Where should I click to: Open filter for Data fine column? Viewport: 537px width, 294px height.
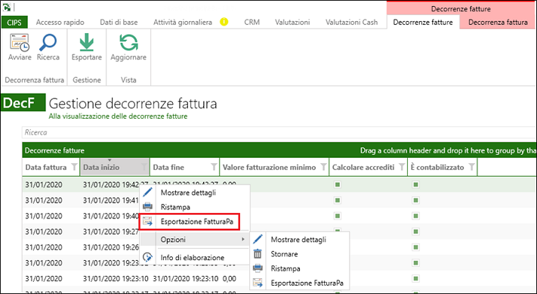tap(214, 167)
